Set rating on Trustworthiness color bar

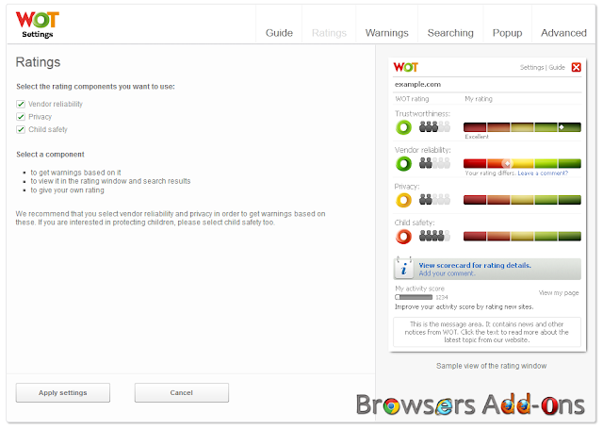pos(522,127)
